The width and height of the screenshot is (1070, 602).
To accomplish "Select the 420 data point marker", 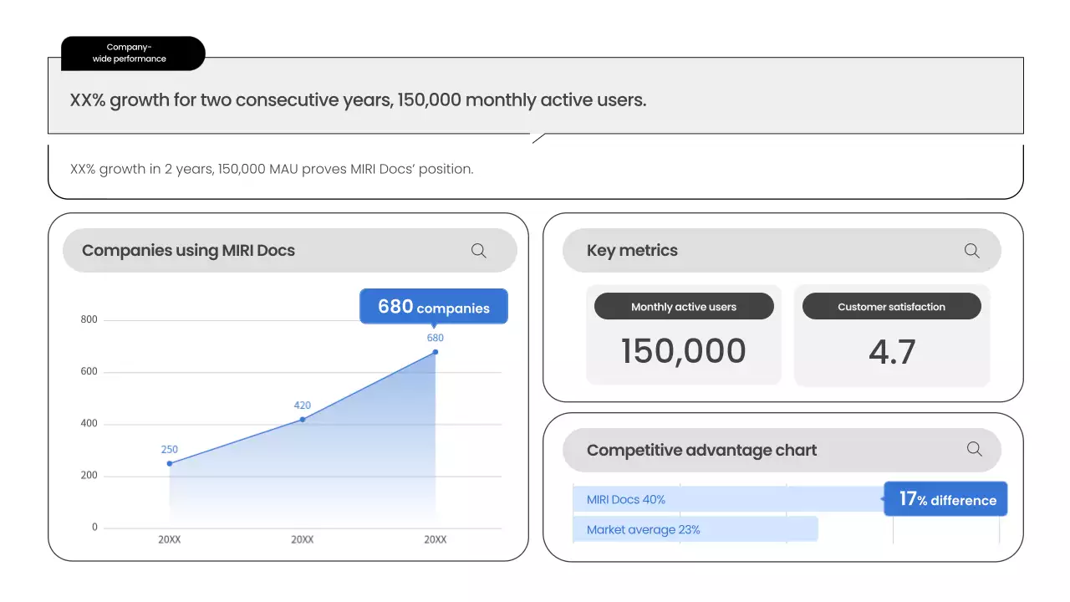I will pos(303,419).
